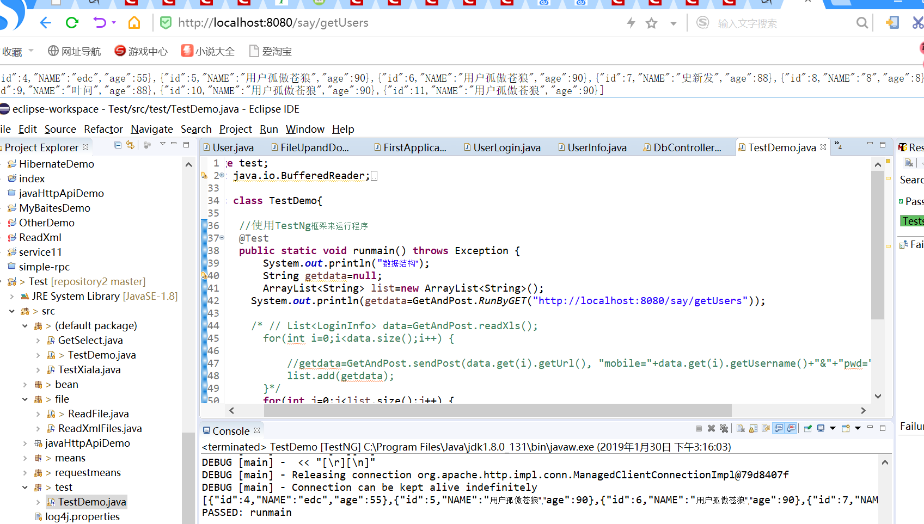
Task: Switch to UserLogin.java editor tab
Action: (x=502, y=147)
